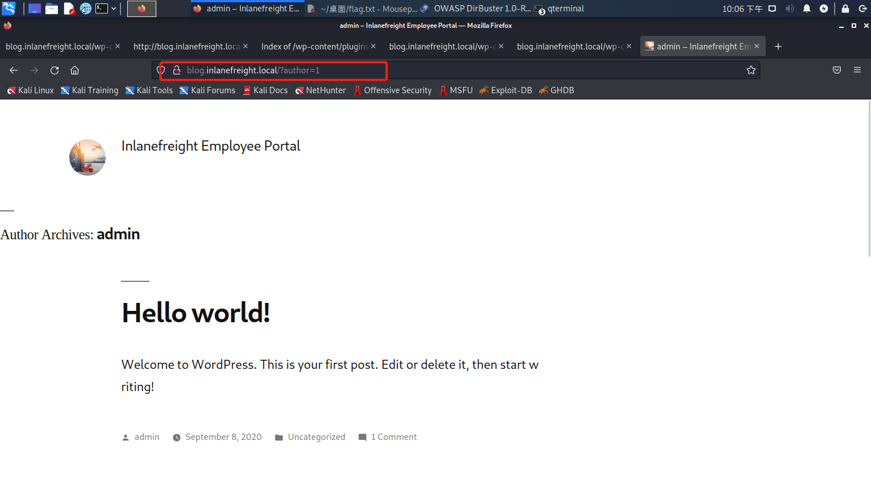
Task: Switch to the flag.txt Mousepad taskbar window
Action: (362, 9)
